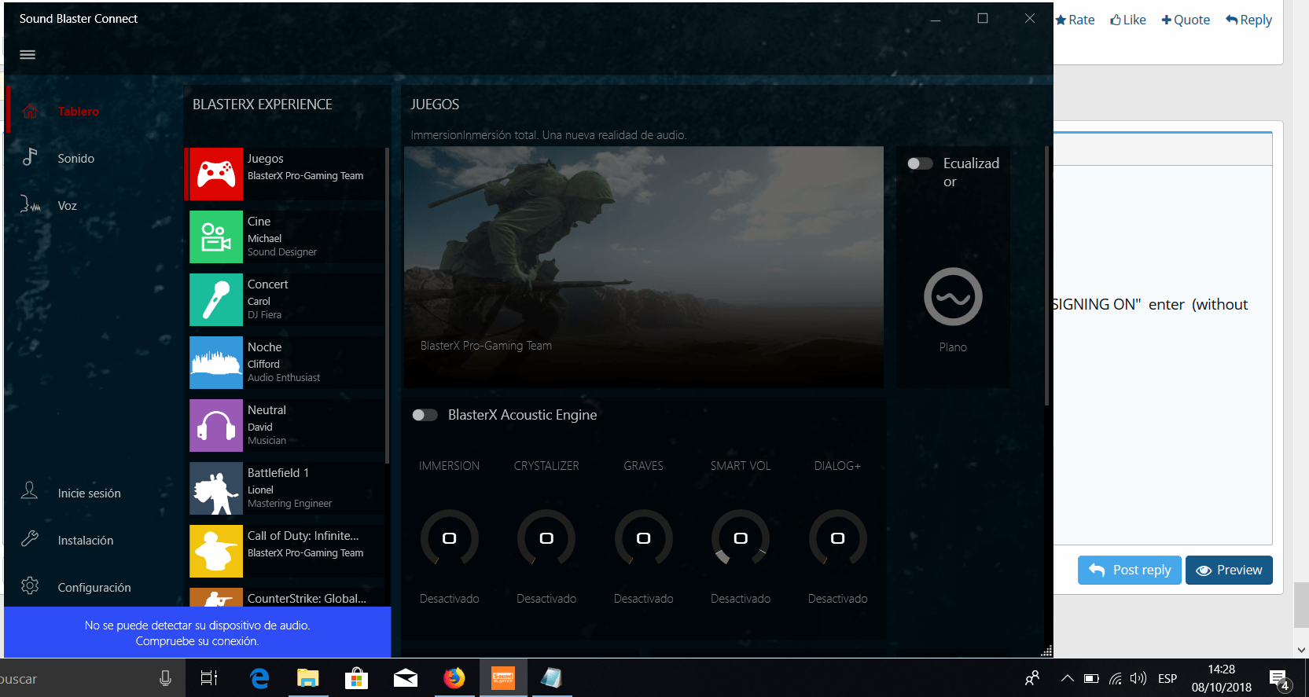Viewport: 1309px width, 697px height.
Task: Click the Preview button in the forum
Action: pos(1229,570)
